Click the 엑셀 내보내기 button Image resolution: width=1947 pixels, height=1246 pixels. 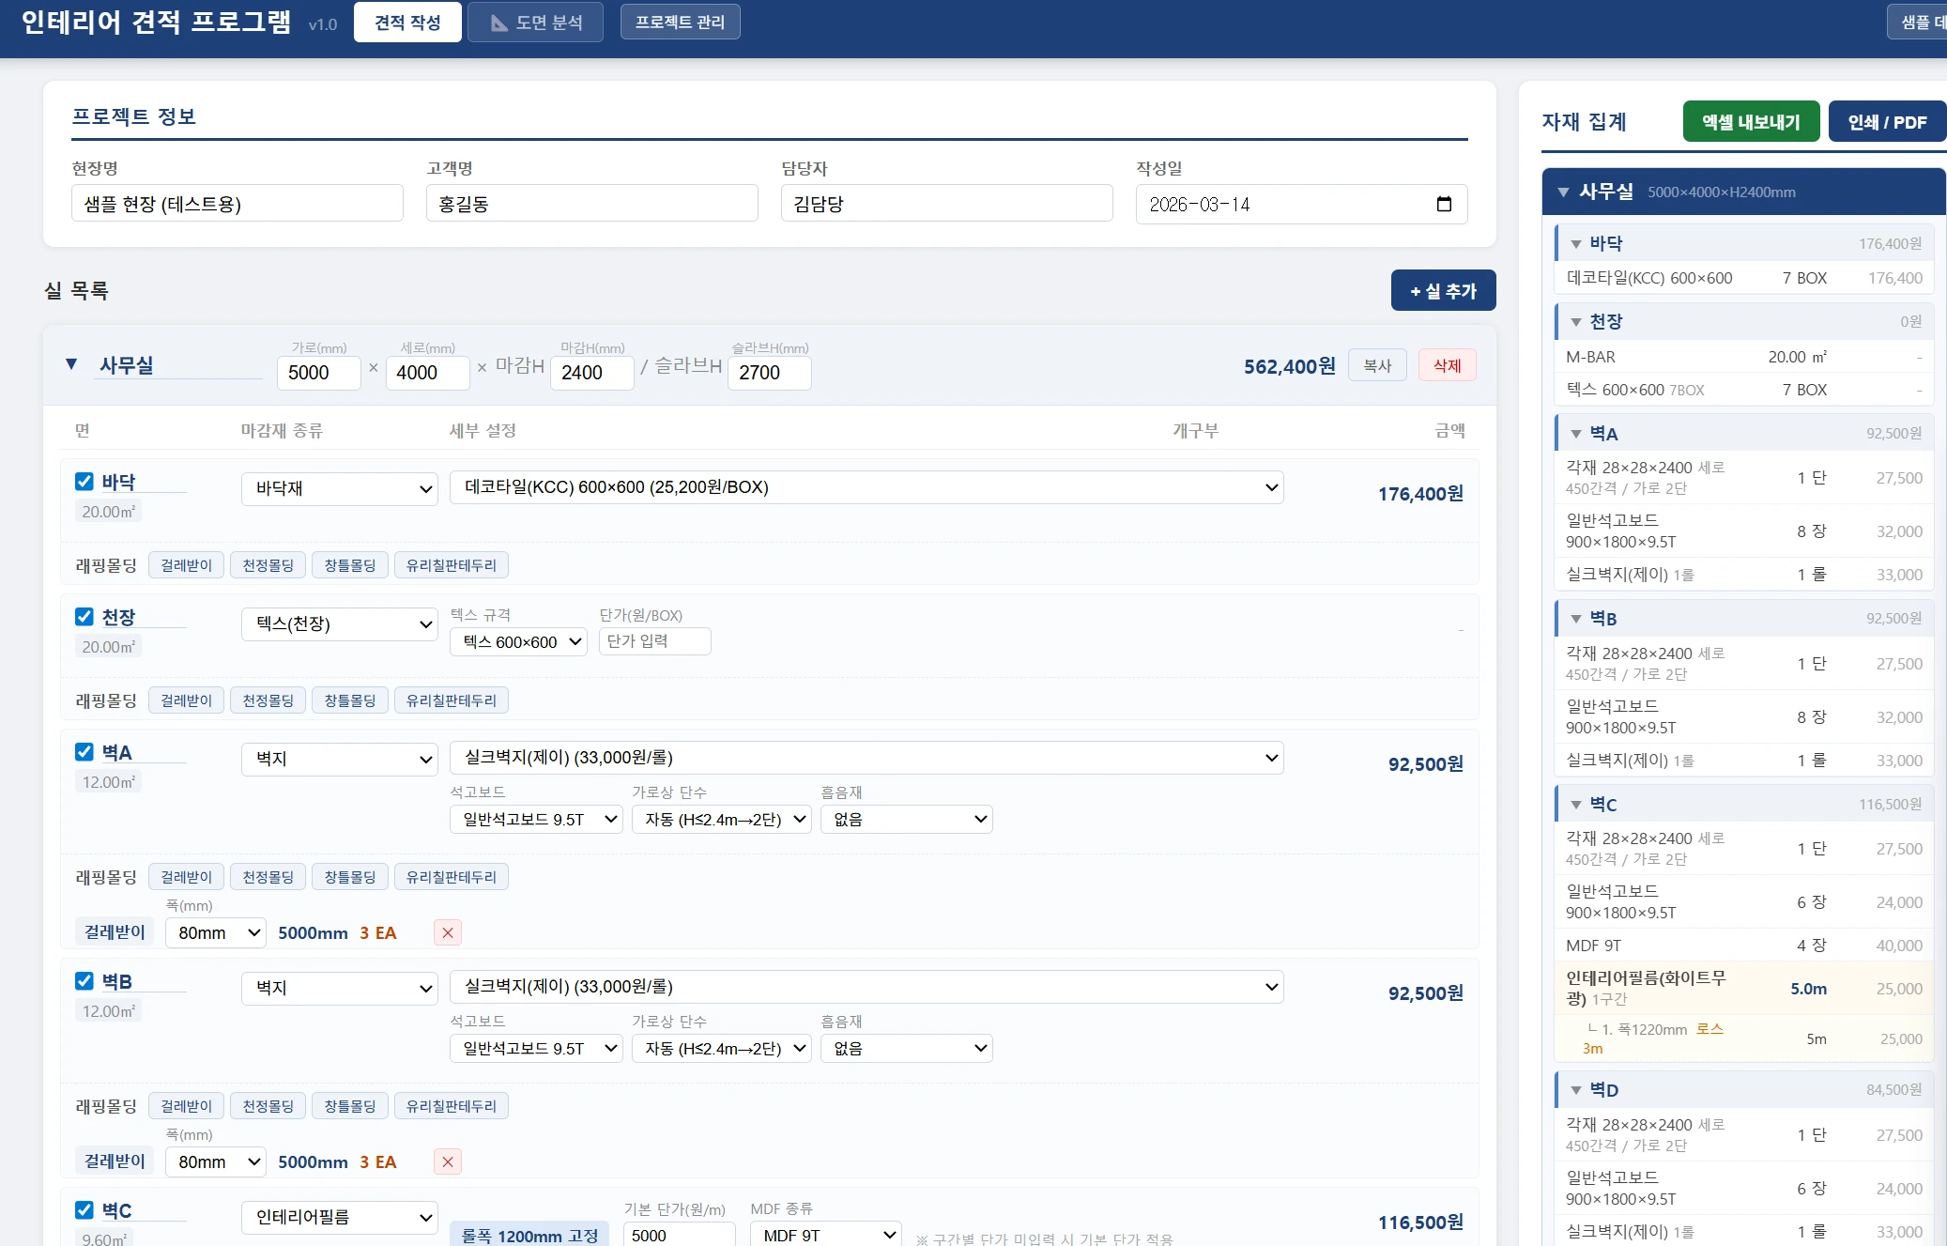[x=1751, y=122]
